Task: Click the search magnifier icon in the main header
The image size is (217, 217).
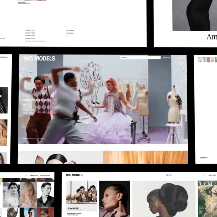Action: (x=159, y=58)
